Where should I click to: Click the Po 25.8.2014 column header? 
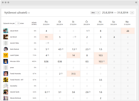coord(46,23)
